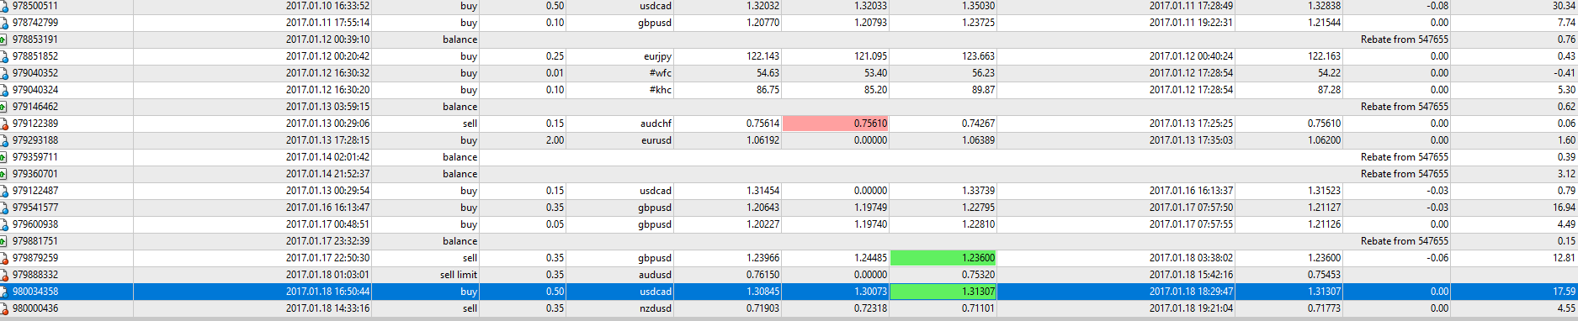Image resolution: width=1578 pixels, height=321 pixels.
Task: Click take profit value 0.75320
Action: [978, 275]
